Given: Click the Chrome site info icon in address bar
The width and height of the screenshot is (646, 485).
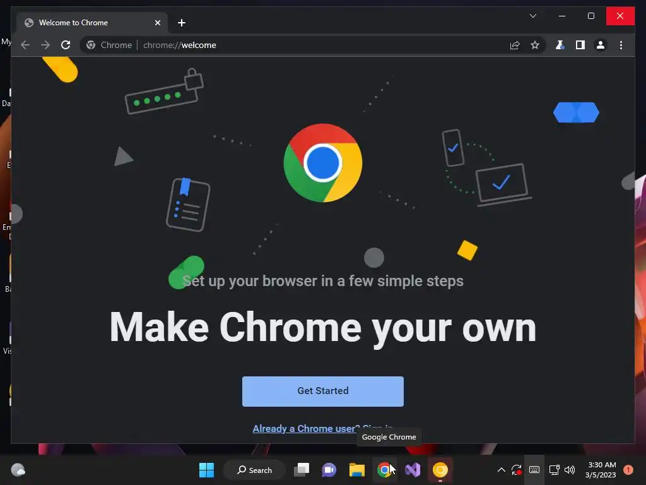Looking at the screenshot, I should (91, 45).
